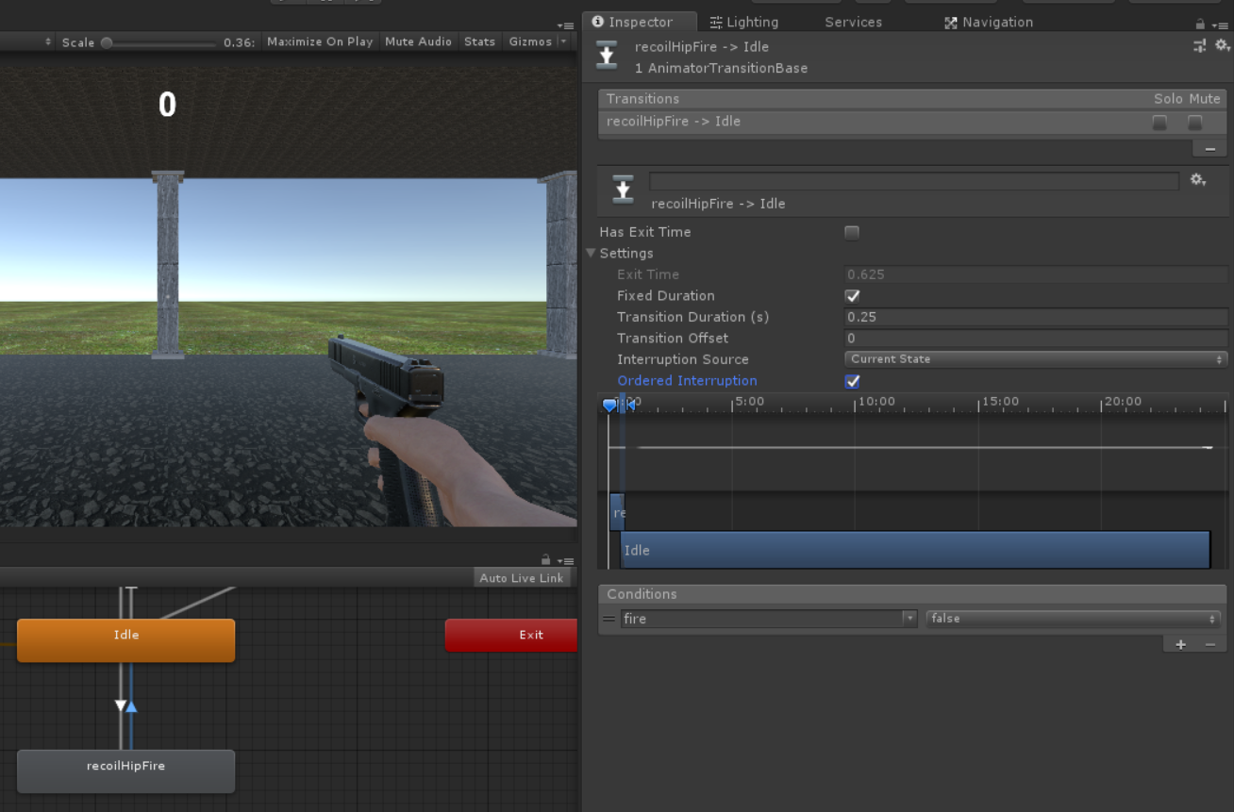Click the disabled Exit Time field
Viewport: 1234px width, 812px height.
tap(1036, 274)
